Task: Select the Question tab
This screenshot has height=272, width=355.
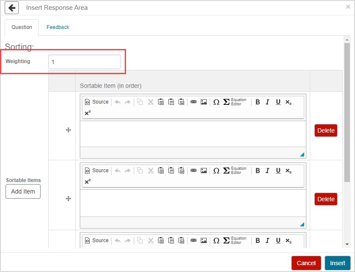Action: [x=22, y=27]
